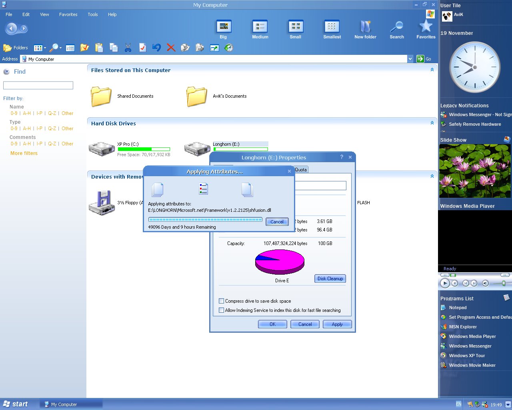
Task: Collapse Devices with Removable Storage section
Action: 432,176
